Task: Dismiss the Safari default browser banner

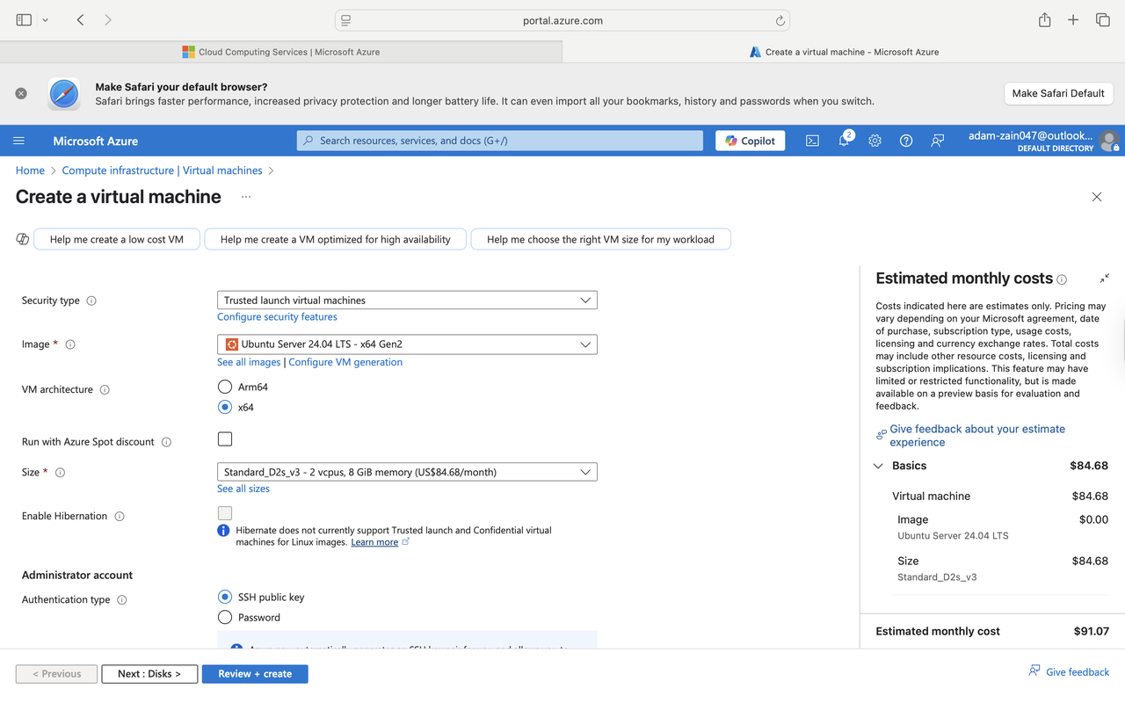Action: click(x=21, y=93)
